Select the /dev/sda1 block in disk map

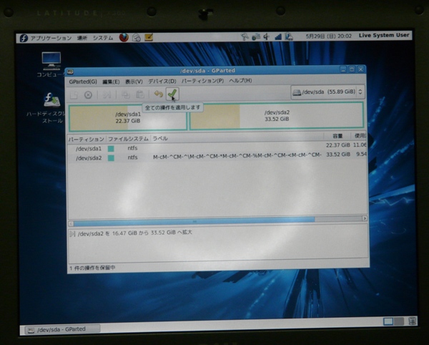pos(128,117)
